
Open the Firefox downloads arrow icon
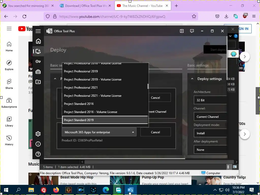[226, 16]
